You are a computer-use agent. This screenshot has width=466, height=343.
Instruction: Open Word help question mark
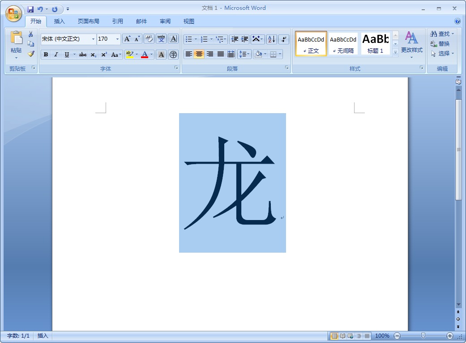coord(457,21)
